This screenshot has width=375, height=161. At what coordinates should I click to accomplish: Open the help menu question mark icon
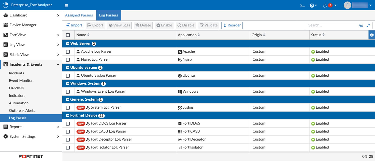point(312,5)
